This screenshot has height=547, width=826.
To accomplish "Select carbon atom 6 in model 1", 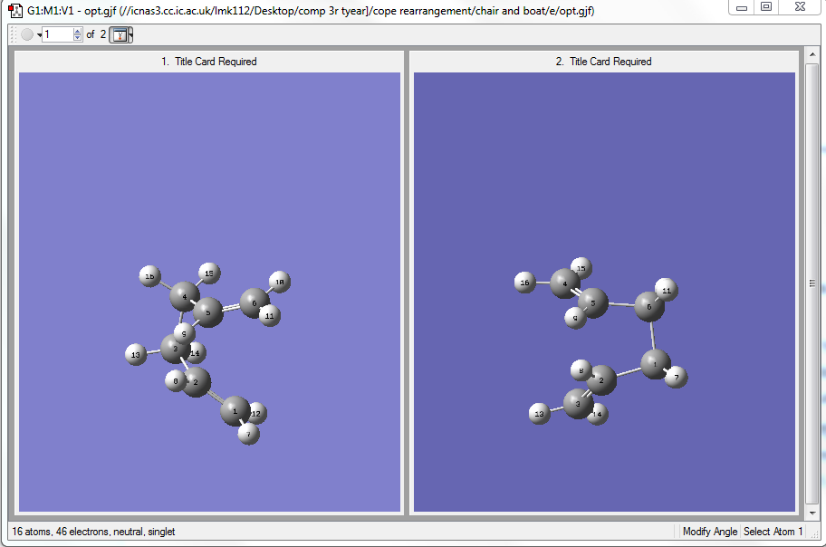I will [255, 303].
